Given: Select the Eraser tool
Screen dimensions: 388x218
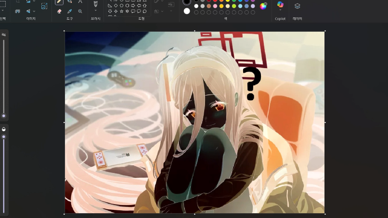Looking at the screenshot, I should pyautogui.click(x=59, y=12).
